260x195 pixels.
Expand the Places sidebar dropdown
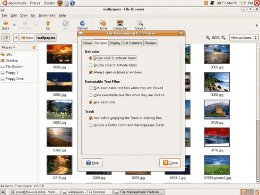coord(9,47)
